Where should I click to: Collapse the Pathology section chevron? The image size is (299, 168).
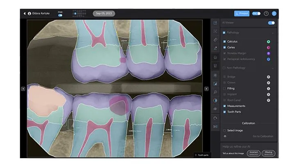273,33
